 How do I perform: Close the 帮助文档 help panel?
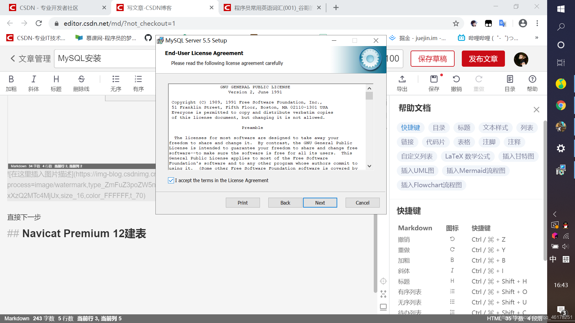click(536, 109)
